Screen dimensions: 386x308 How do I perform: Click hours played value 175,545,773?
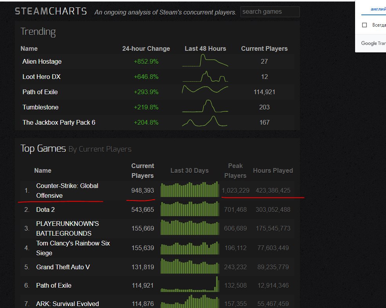273,228
